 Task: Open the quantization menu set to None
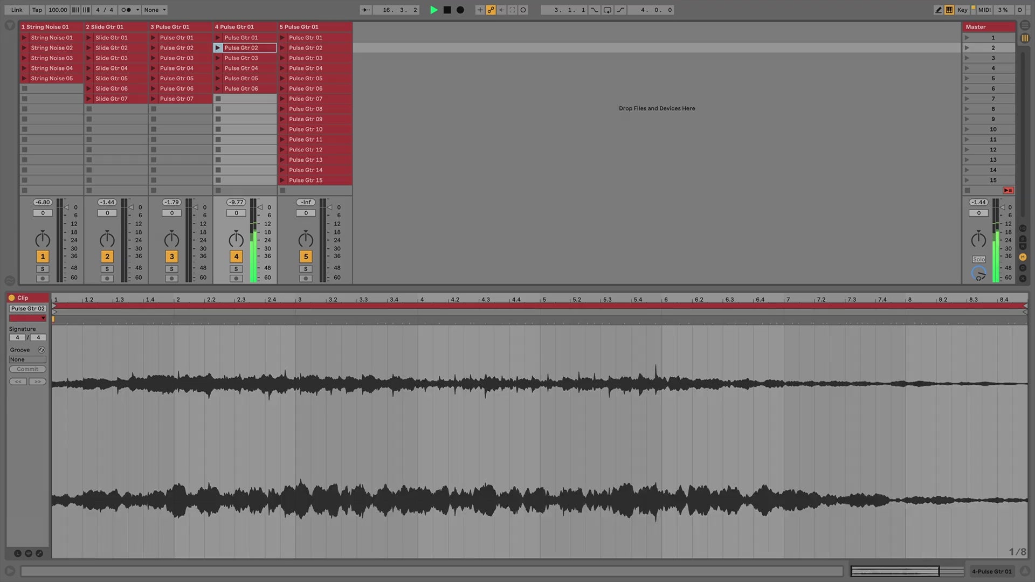click(x=155, y=10)
